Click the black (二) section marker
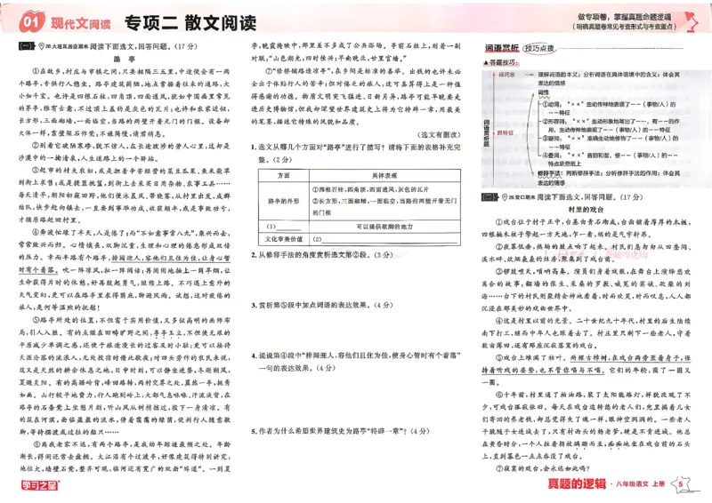The height and width of the screenshot is (503, 712). point(490,197)
